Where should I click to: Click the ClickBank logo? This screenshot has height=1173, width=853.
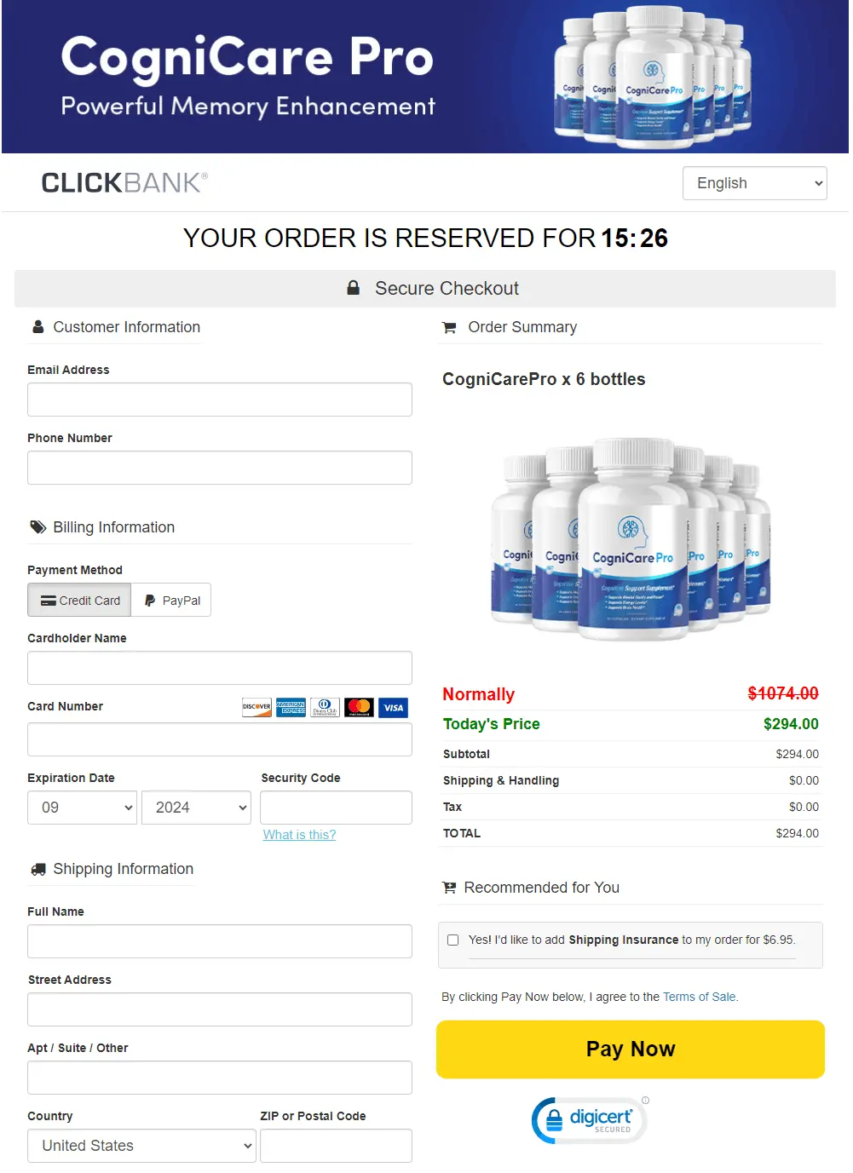(122, 182)
